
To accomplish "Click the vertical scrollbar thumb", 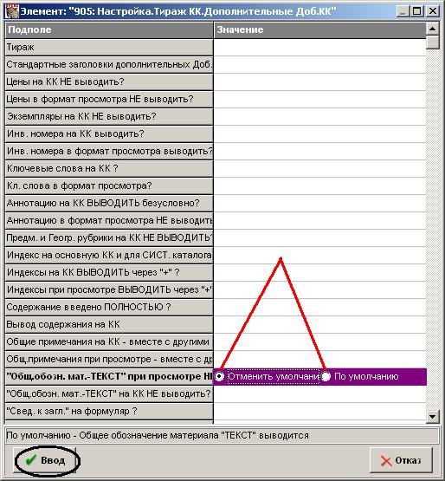I will point(432,42).
